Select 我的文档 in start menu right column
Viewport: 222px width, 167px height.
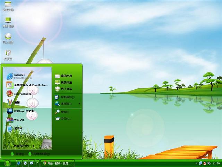(63, 76)
